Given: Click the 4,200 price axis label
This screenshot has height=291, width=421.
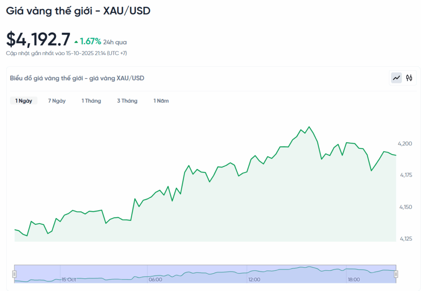Looking at the screenshot, I should coord(405,143).
